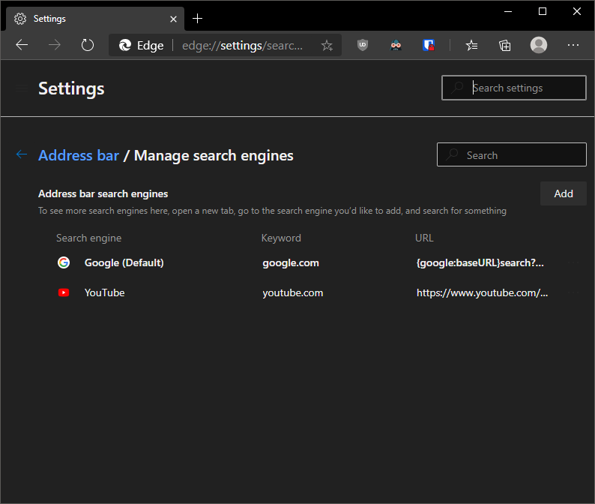Click the Add search engine button
The height and width of the screenshot is (504, 595).
[563, 193]
